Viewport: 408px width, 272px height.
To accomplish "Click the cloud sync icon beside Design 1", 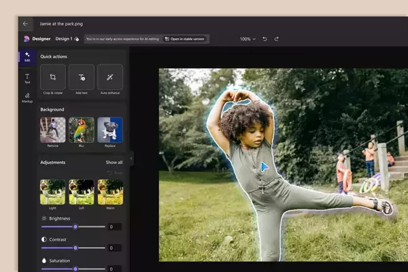I will click(x=77, y=39).
